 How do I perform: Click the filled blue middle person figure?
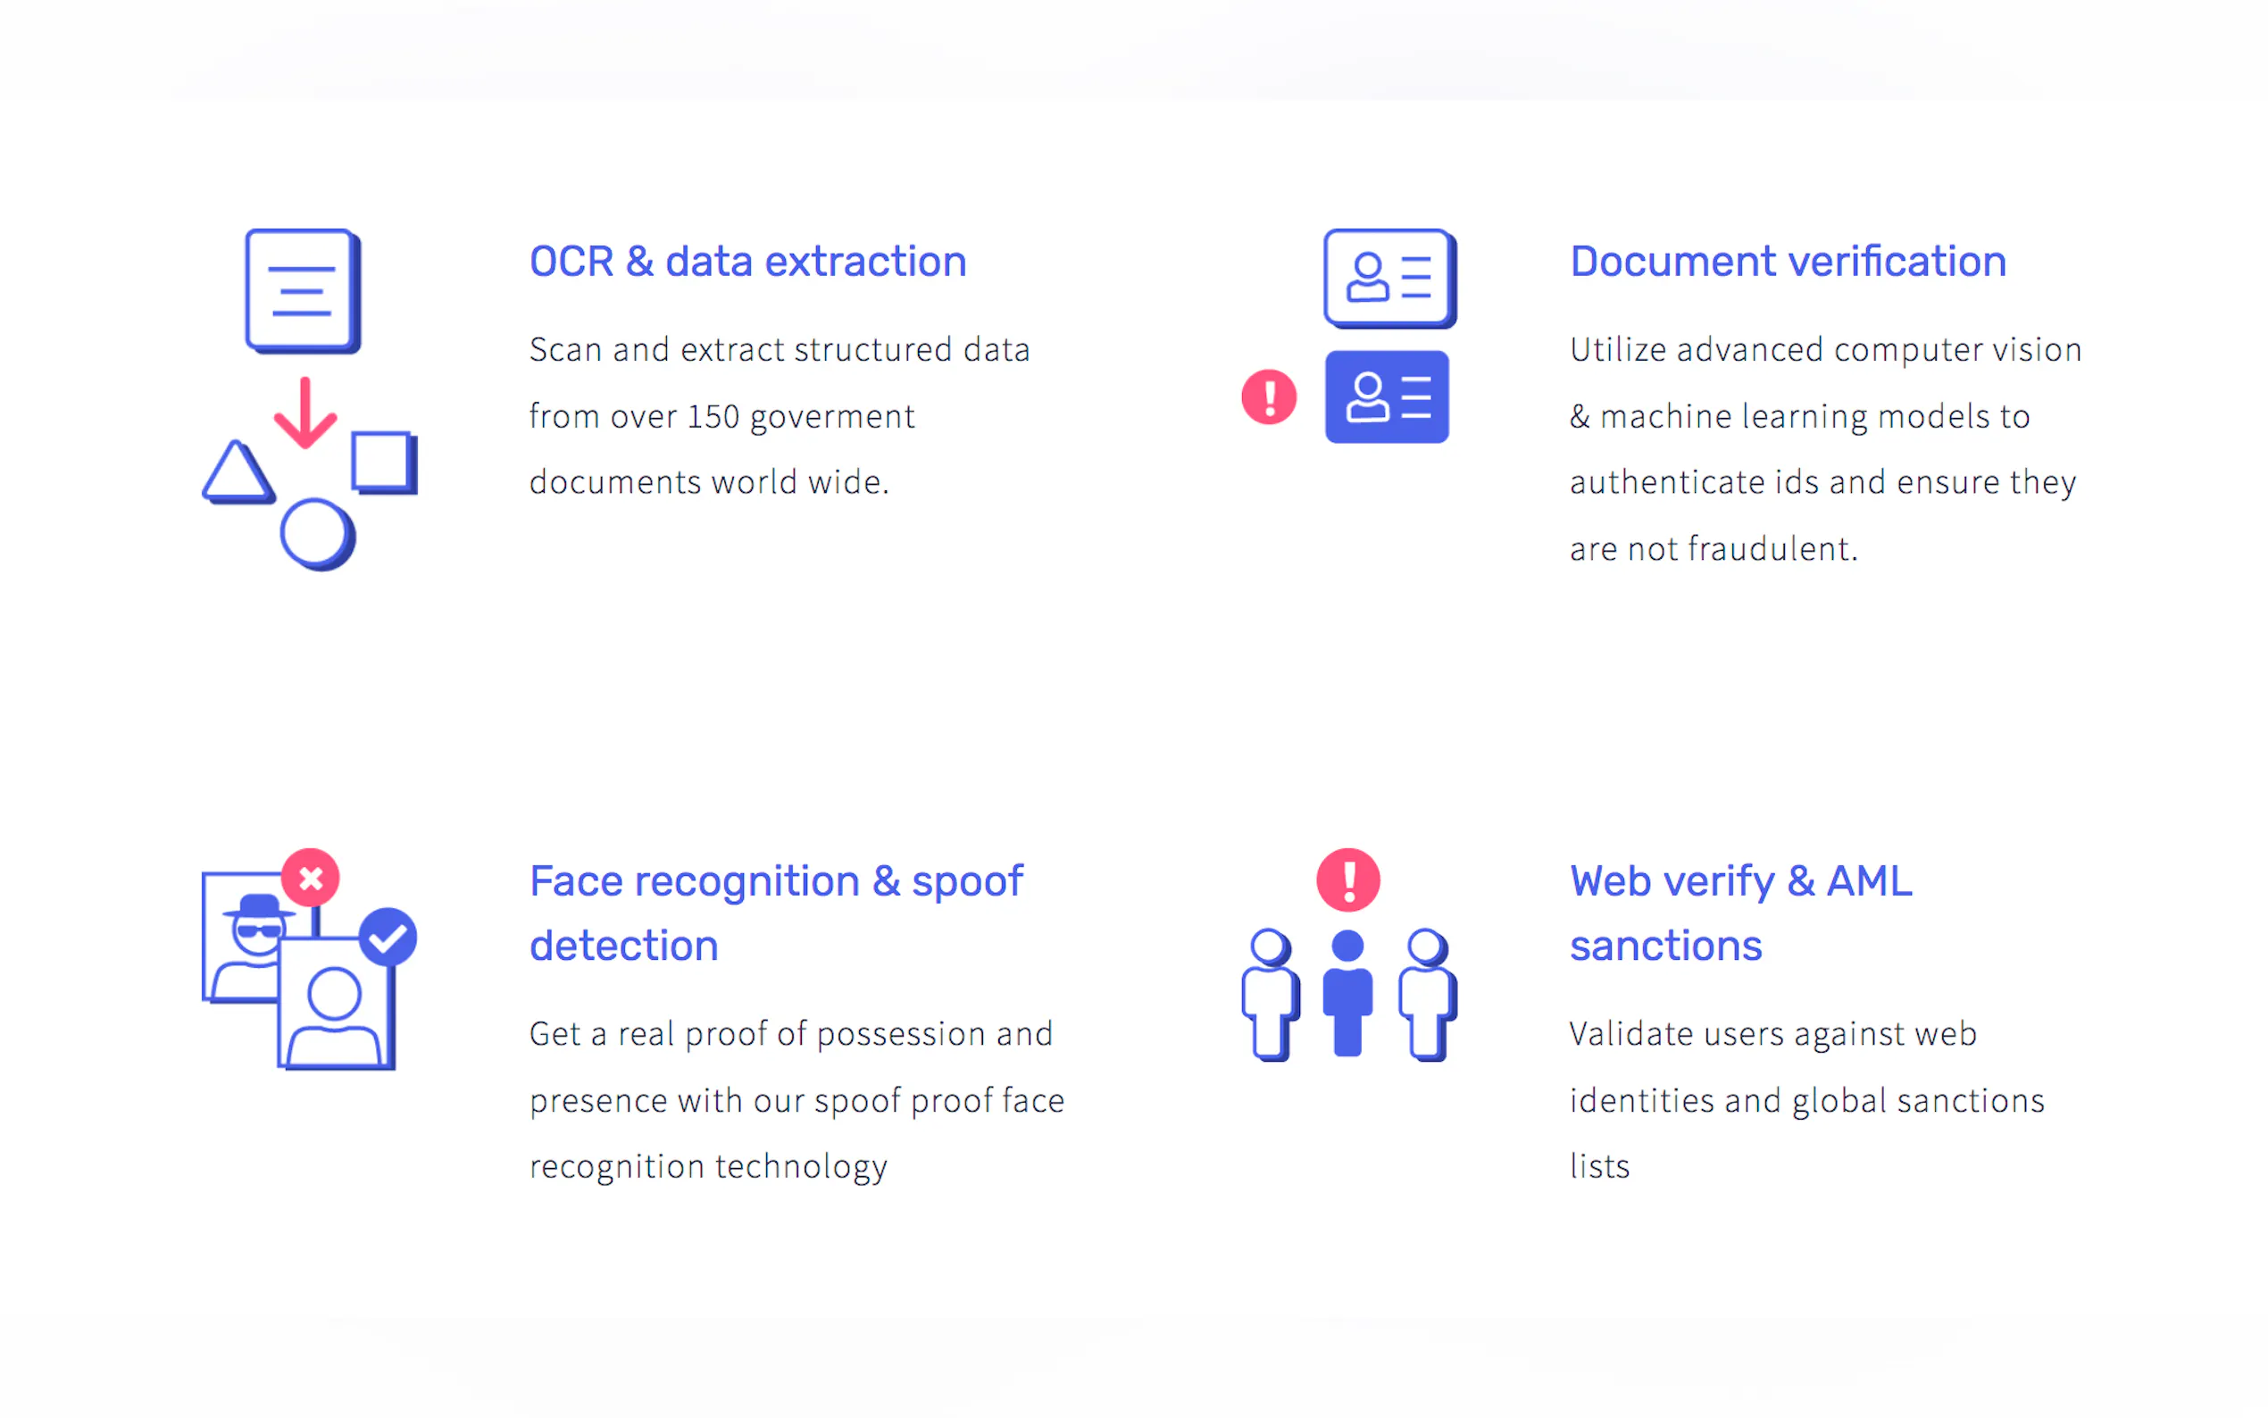[x=1347, y=992]
